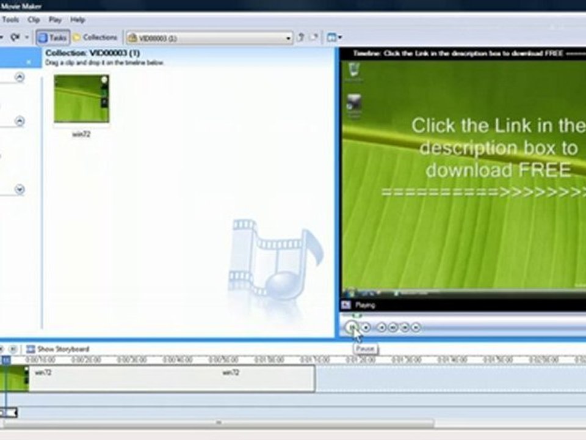Click the Show Storyboard button

point(58,349)
